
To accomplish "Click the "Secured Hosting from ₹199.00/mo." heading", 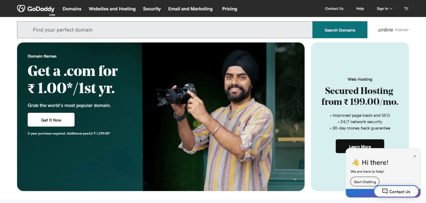I will [x=360, y=96].
